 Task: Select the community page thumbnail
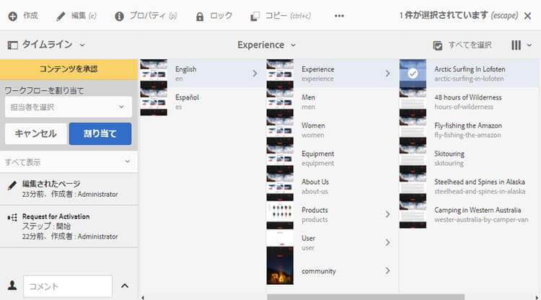[x=280, y=265]
